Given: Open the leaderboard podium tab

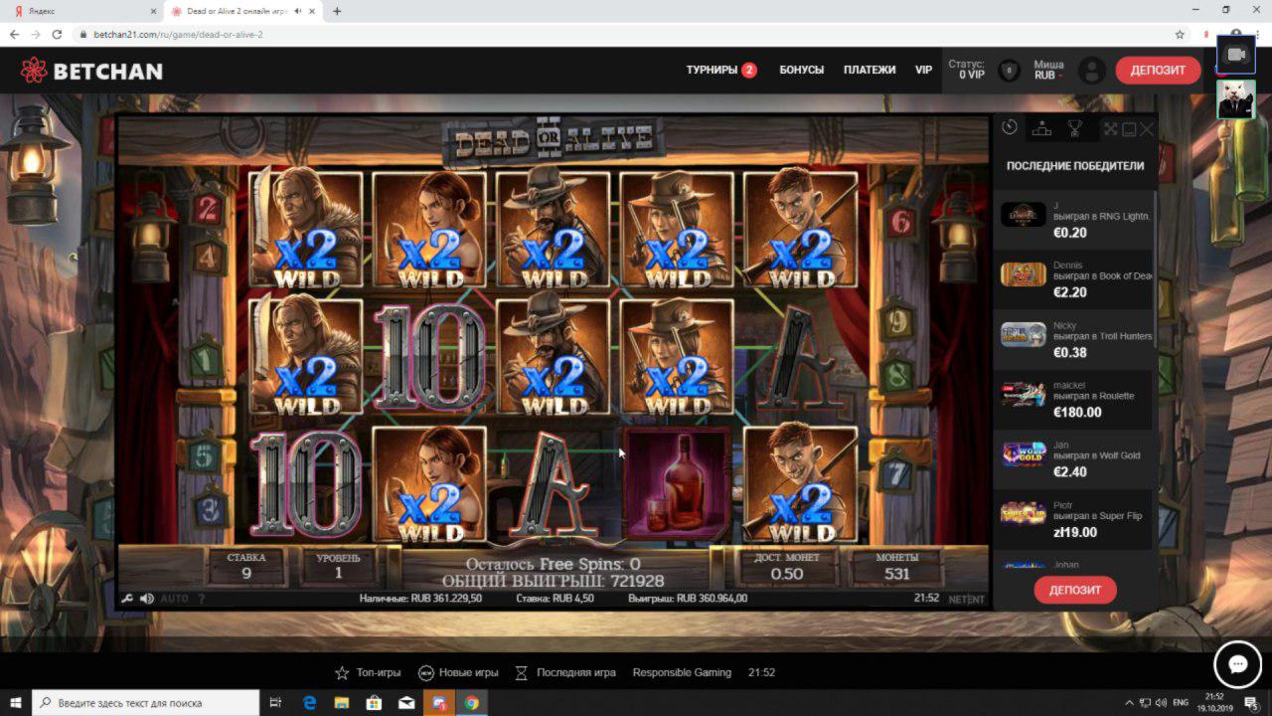Looking at the screenshot, I should pos(1041,127).
